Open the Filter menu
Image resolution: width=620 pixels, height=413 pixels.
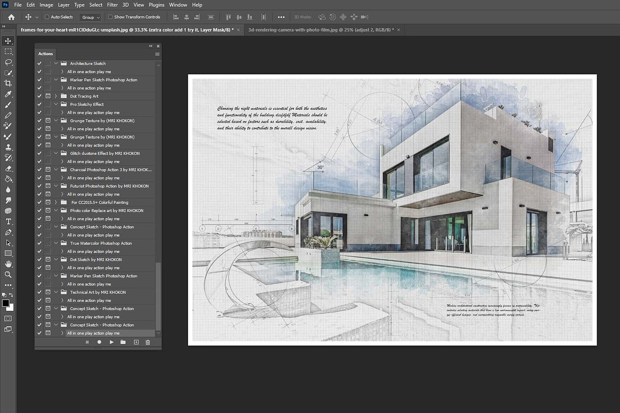[x=112, y=5]
